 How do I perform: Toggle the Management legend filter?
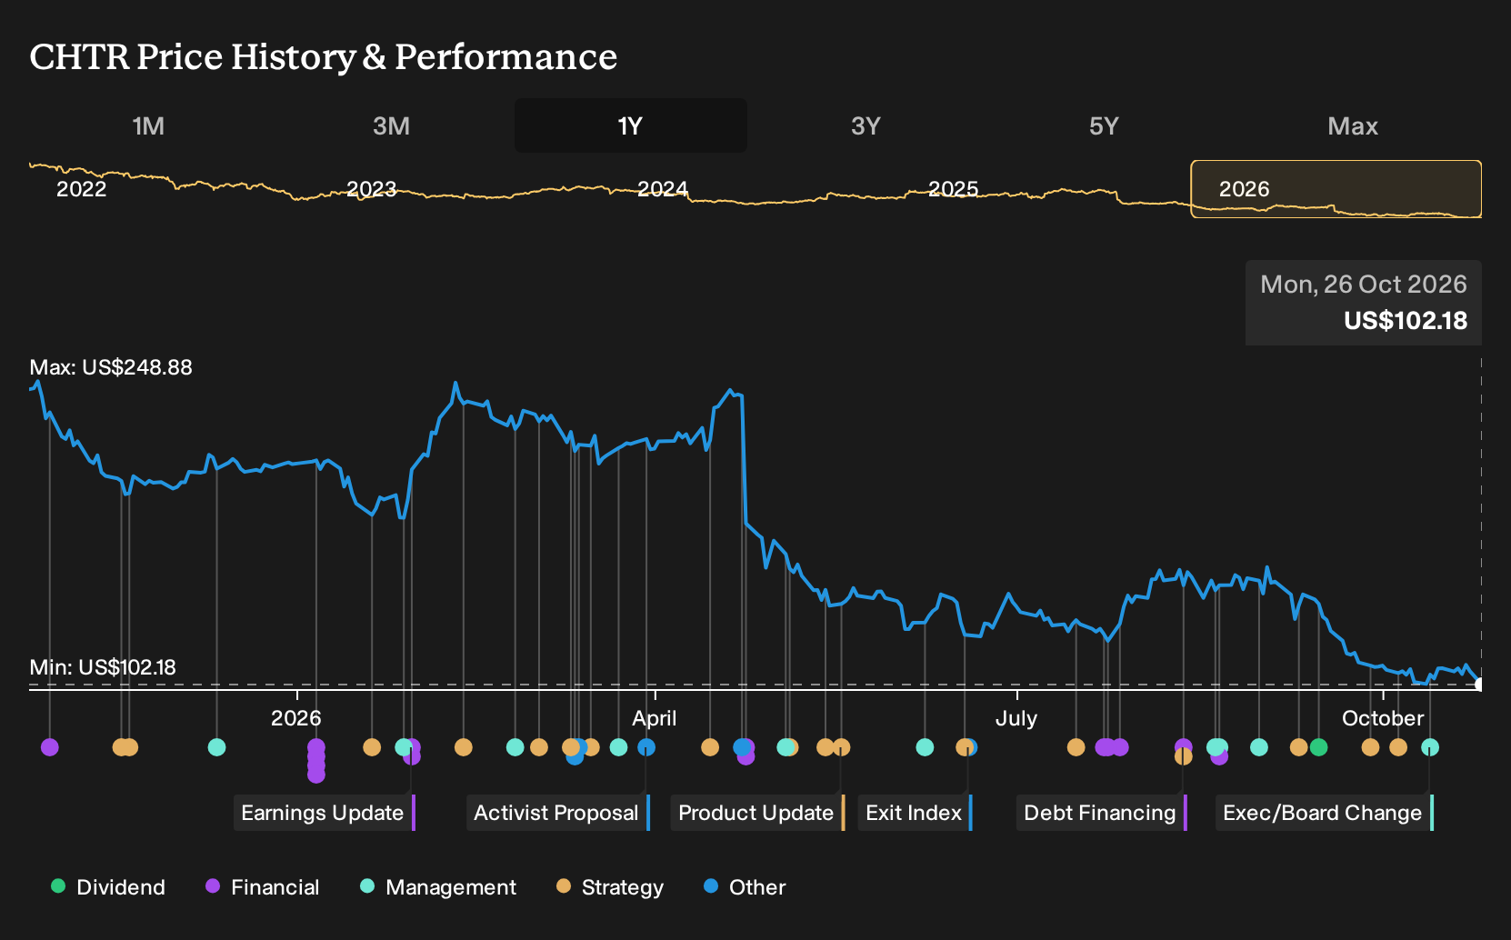click(438, 887)
